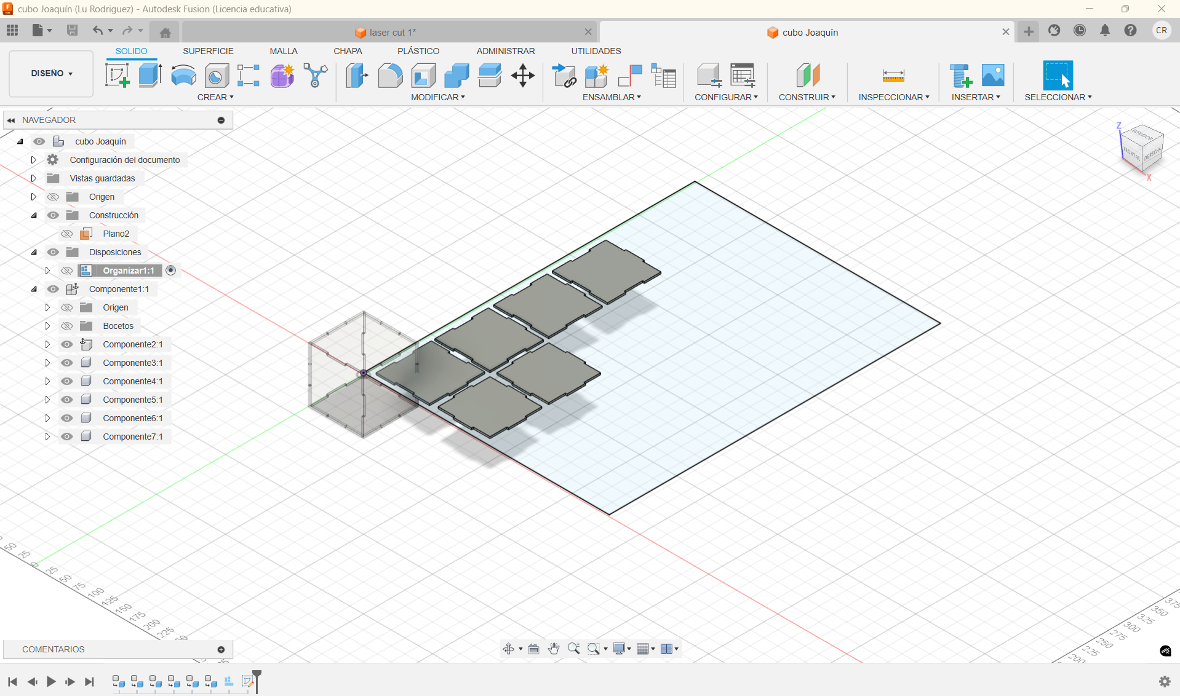Image resolution: width=1180 pixels, height=696 pixels.
Task: Hide Componente3:1 using its eye icon
Action: click(x=67, y=363)
